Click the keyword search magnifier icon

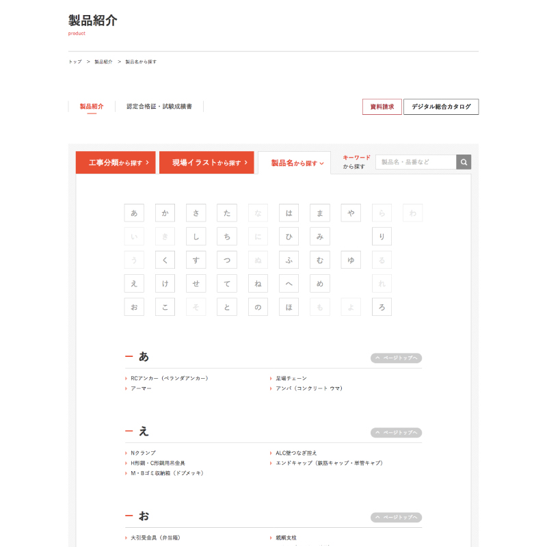point(464,162)
